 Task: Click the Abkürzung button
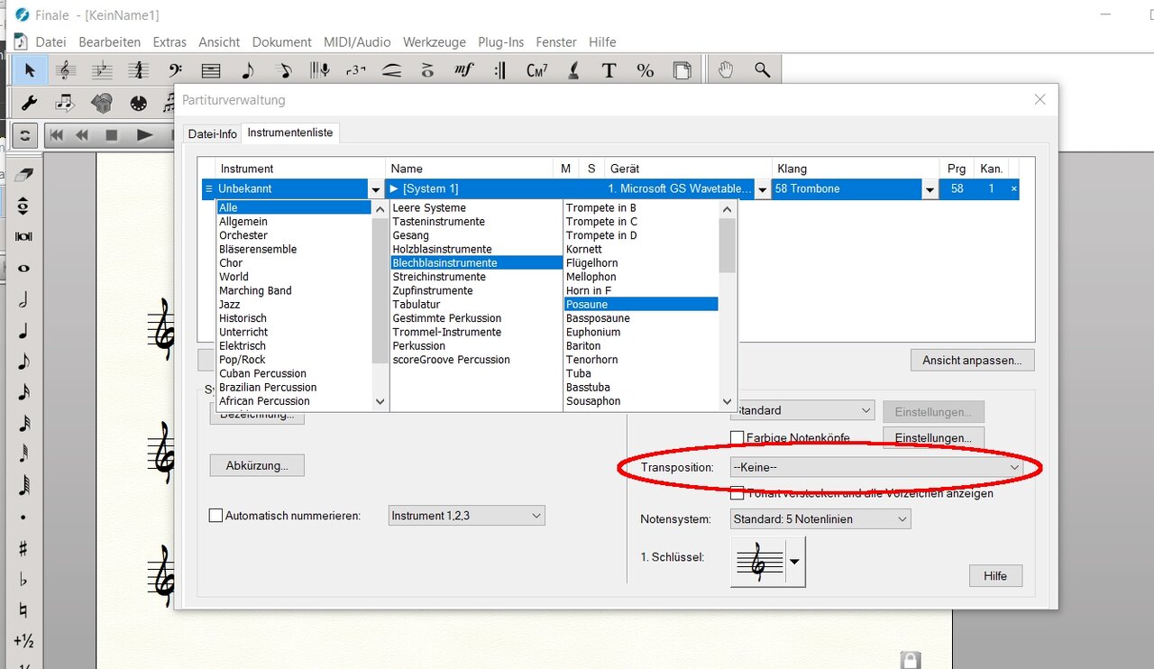(x=257, y=466)
